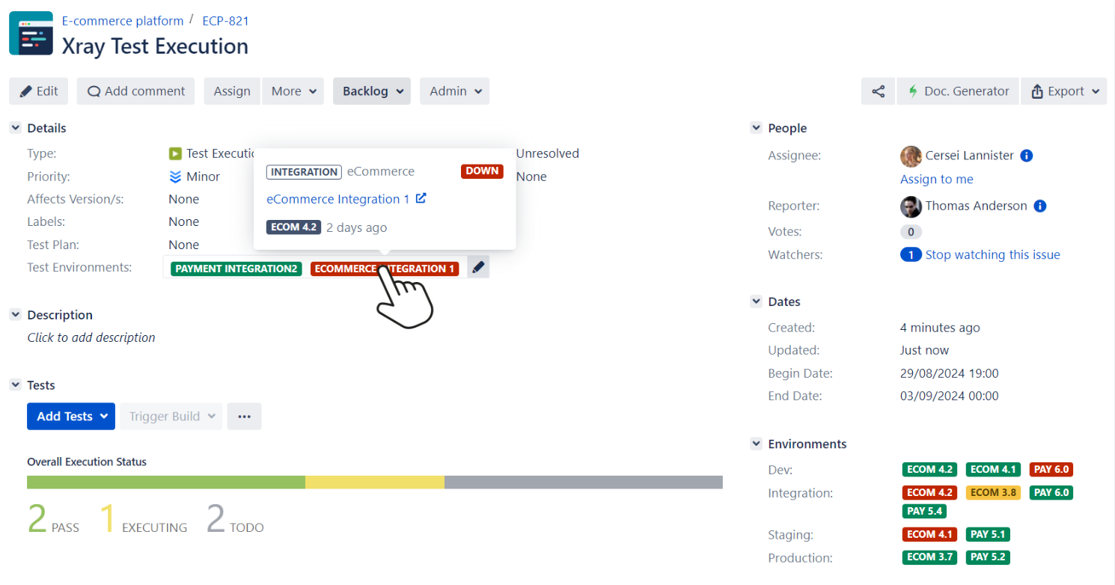The width and height of the screenshot is (1115, 585).
Task: Click Cersei Lannister's avatar
Action: pyautogui.click(x=911, y=156)
